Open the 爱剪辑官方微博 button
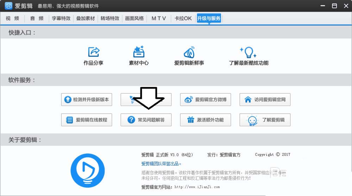The image size is (352, 196). (206, 100)
